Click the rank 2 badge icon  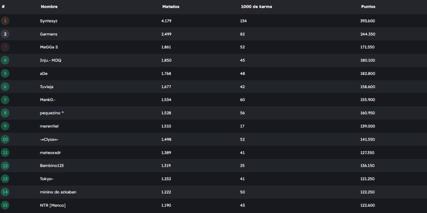(x=5, y=34)
